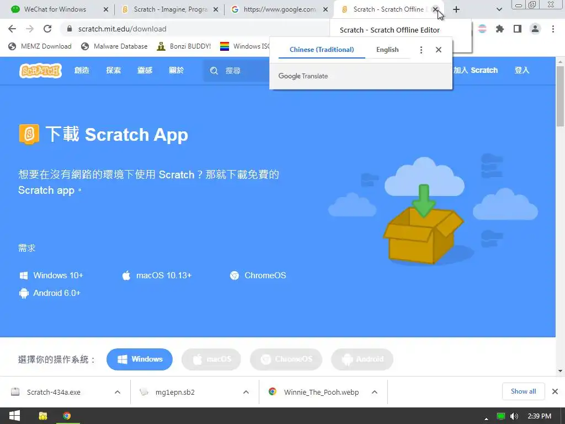Select Android operating system button
This screenshot has width=565, height=424.
point(362,359)
